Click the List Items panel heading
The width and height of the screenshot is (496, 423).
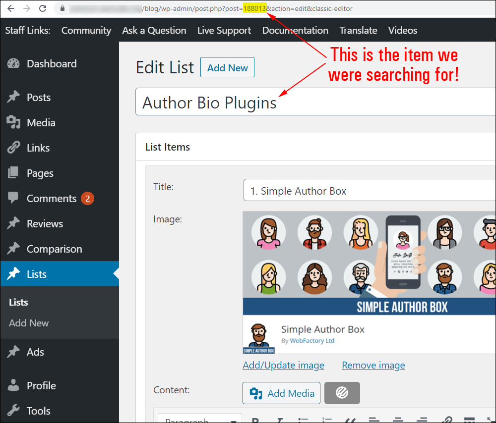(168, 147)
